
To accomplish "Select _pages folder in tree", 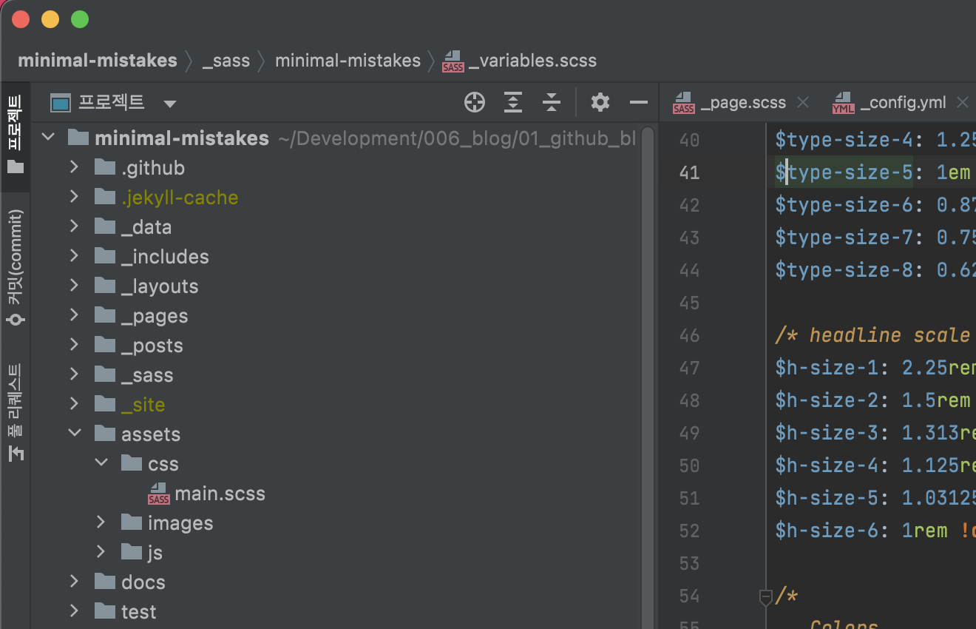I will point(155,316).
